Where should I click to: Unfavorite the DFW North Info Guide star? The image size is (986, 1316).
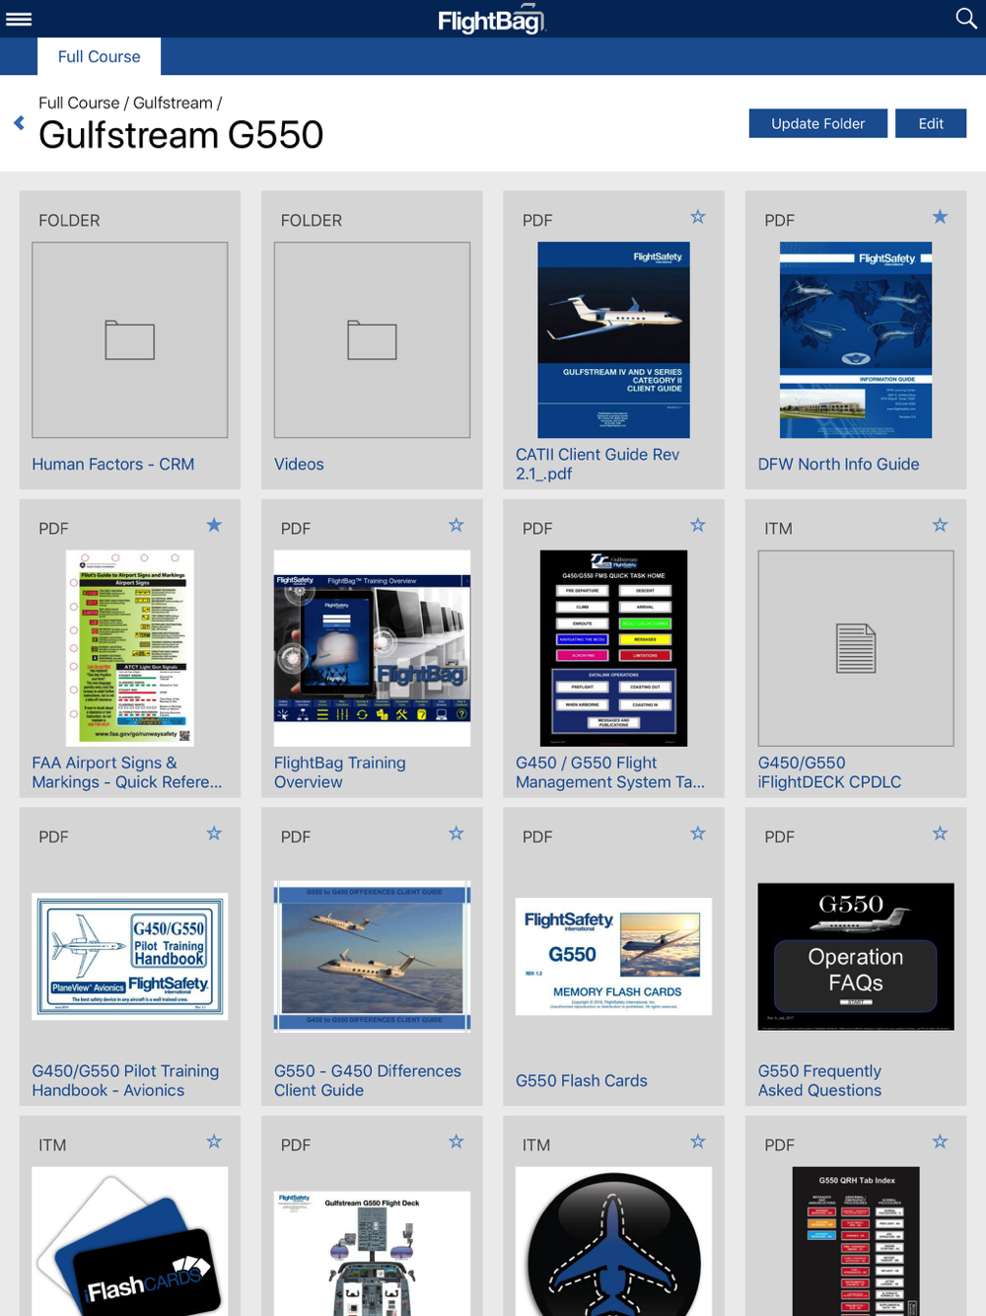point(940,217)
